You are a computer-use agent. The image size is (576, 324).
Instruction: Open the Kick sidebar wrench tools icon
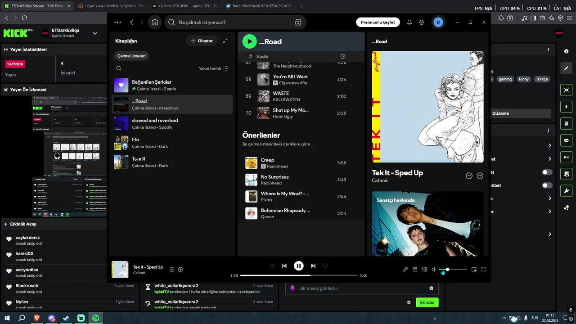click(x=567, y=190)
